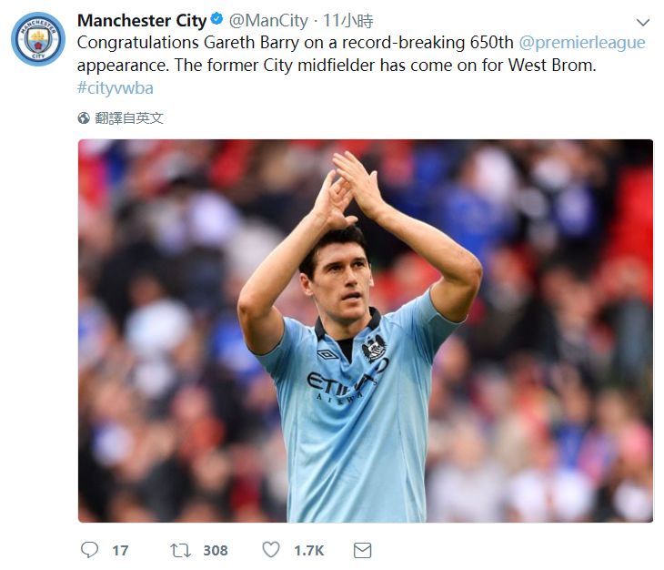Open the @premierleague mention
Image resolution: width=664 pixels, height=570 pixels.
581,43
